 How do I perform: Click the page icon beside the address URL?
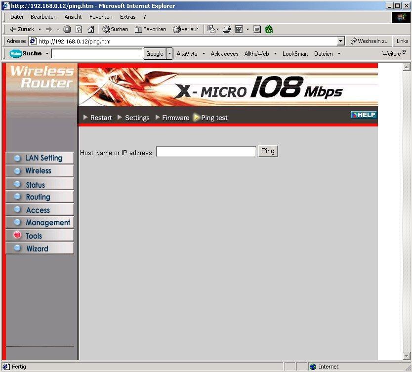pyautogui.click(x=33, y=41)
